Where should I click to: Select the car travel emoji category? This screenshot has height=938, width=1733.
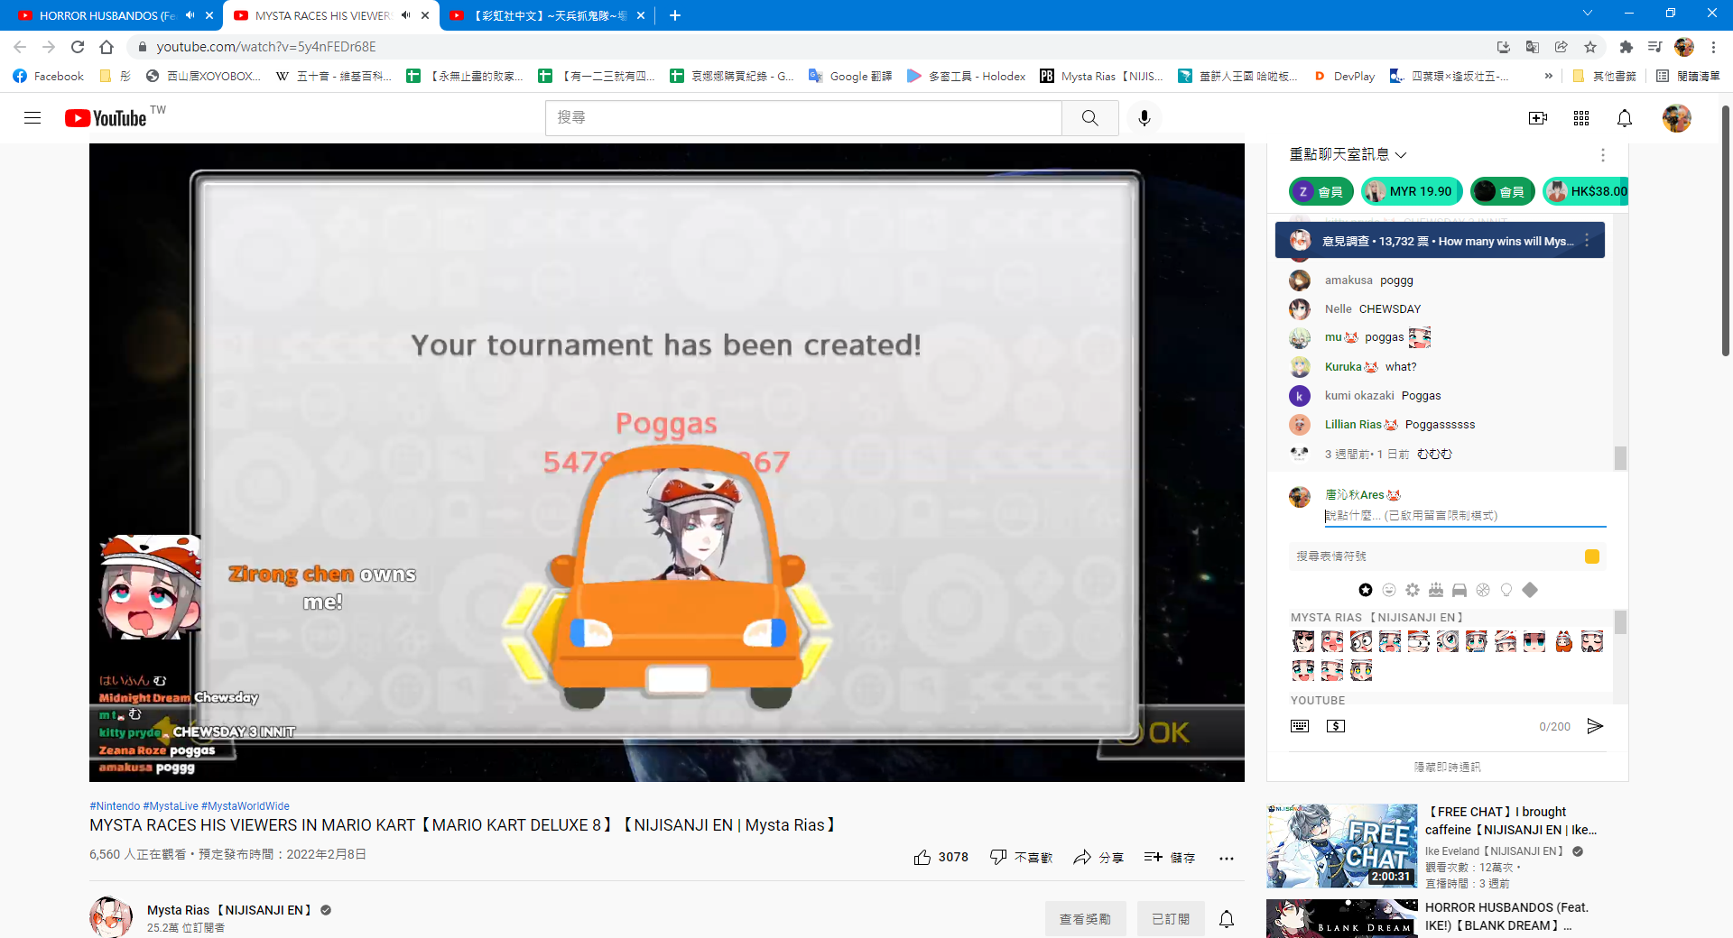pos(1460,590)
